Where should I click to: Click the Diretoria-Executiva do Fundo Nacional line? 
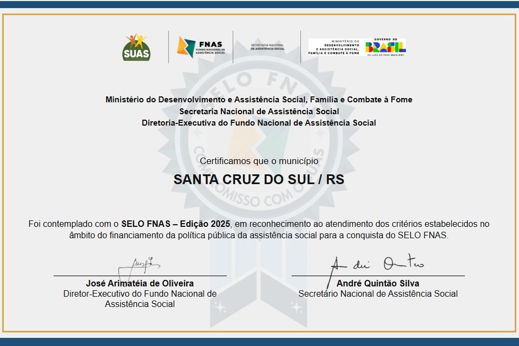259,122
